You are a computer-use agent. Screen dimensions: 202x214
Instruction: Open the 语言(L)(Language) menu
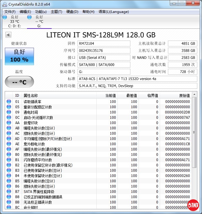coord(114,12)
